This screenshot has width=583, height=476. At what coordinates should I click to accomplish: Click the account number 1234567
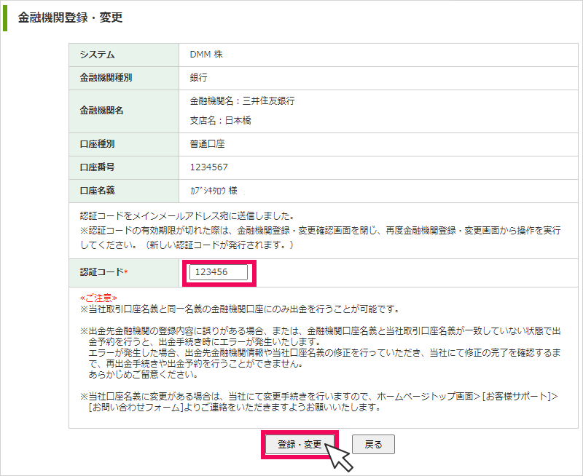point(208,167)
